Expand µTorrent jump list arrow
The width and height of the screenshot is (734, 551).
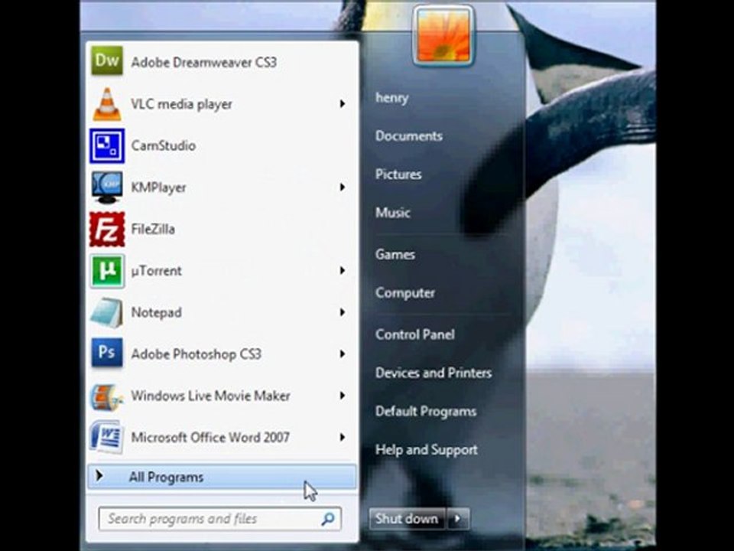(343, 271)
